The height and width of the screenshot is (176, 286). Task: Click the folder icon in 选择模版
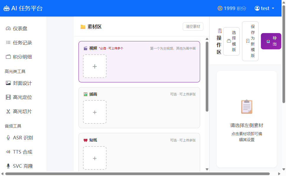pyautogui.click(x=229, y=41)
